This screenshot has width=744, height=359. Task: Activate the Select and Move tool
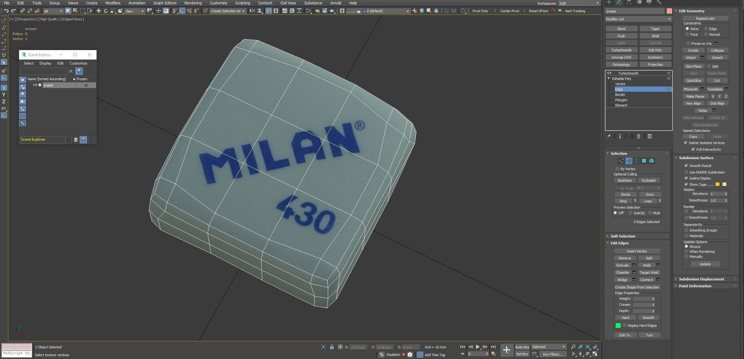(98, 11)
